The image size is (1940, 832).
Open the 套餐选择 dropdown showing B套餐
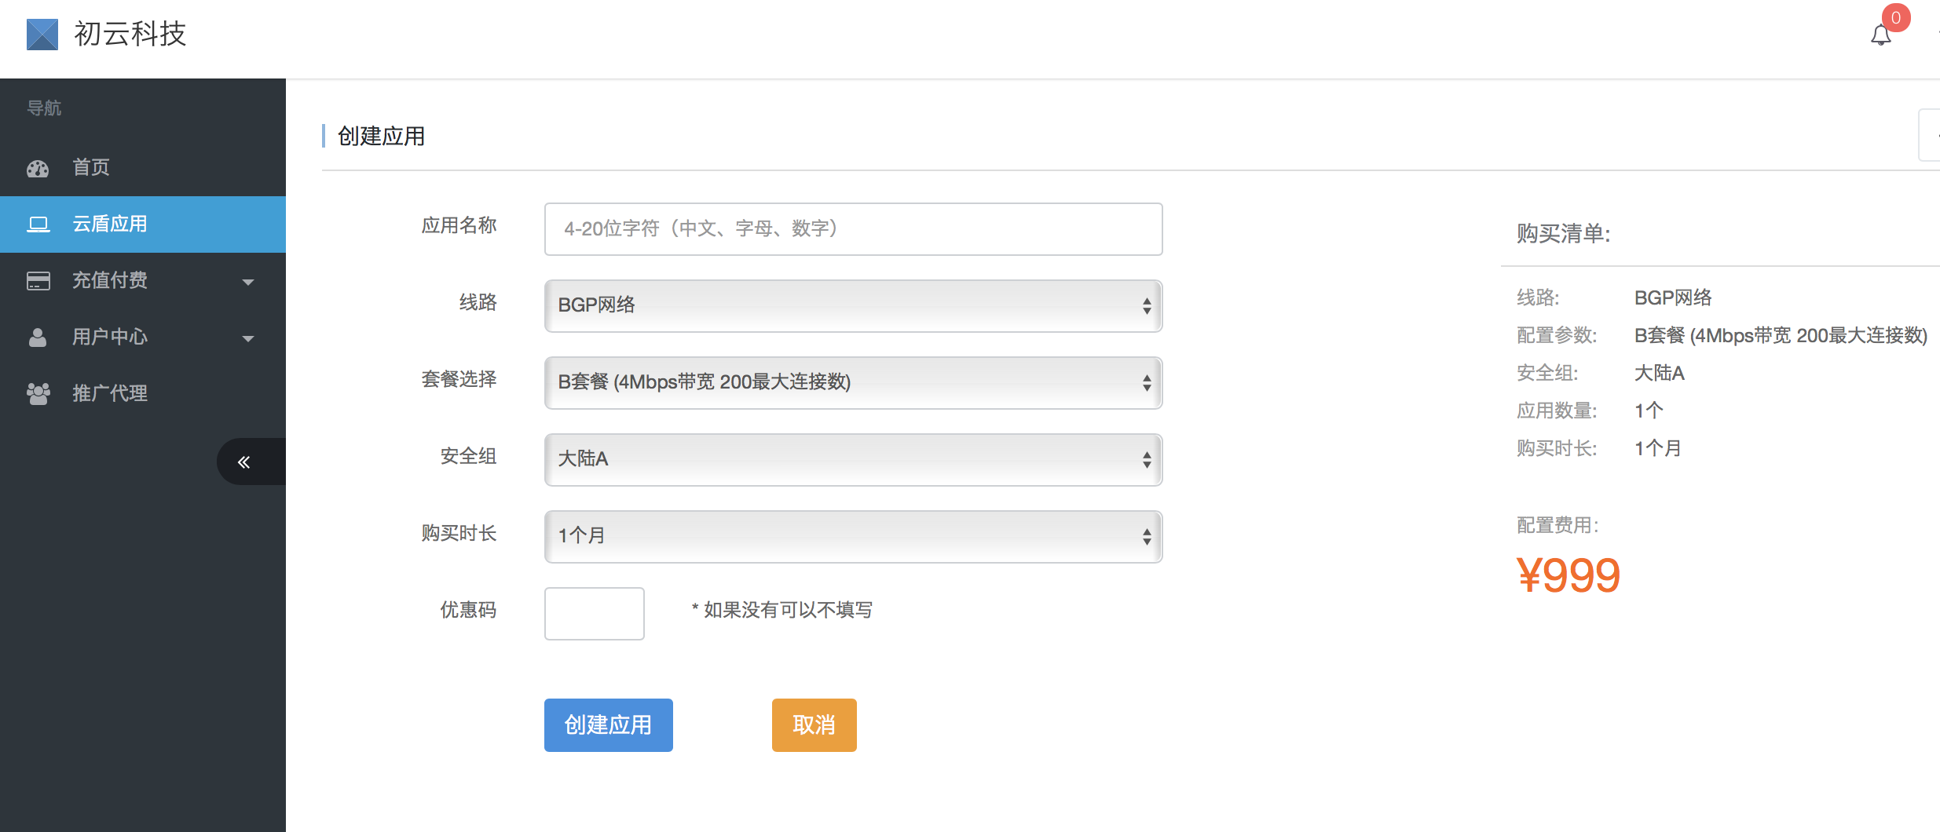tap(853, 383)
